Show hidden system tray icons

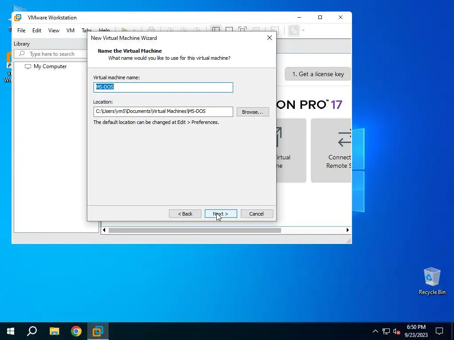point(375,331)
